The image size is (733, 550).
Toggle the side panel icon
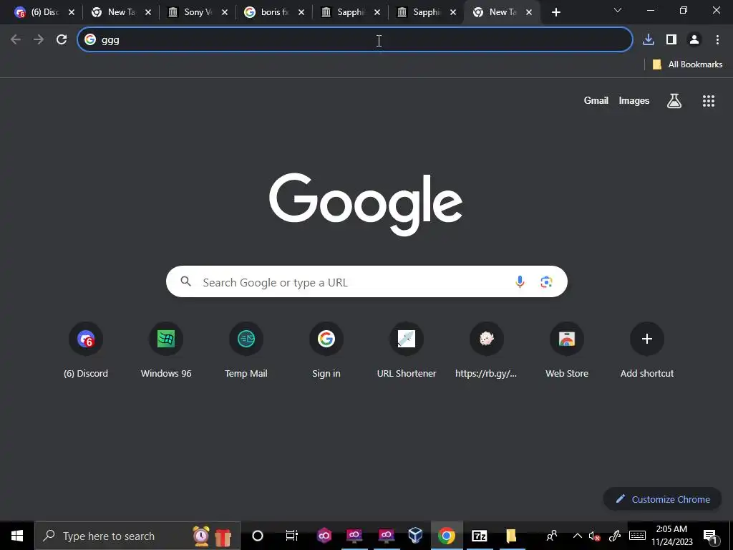coord(671,40)
